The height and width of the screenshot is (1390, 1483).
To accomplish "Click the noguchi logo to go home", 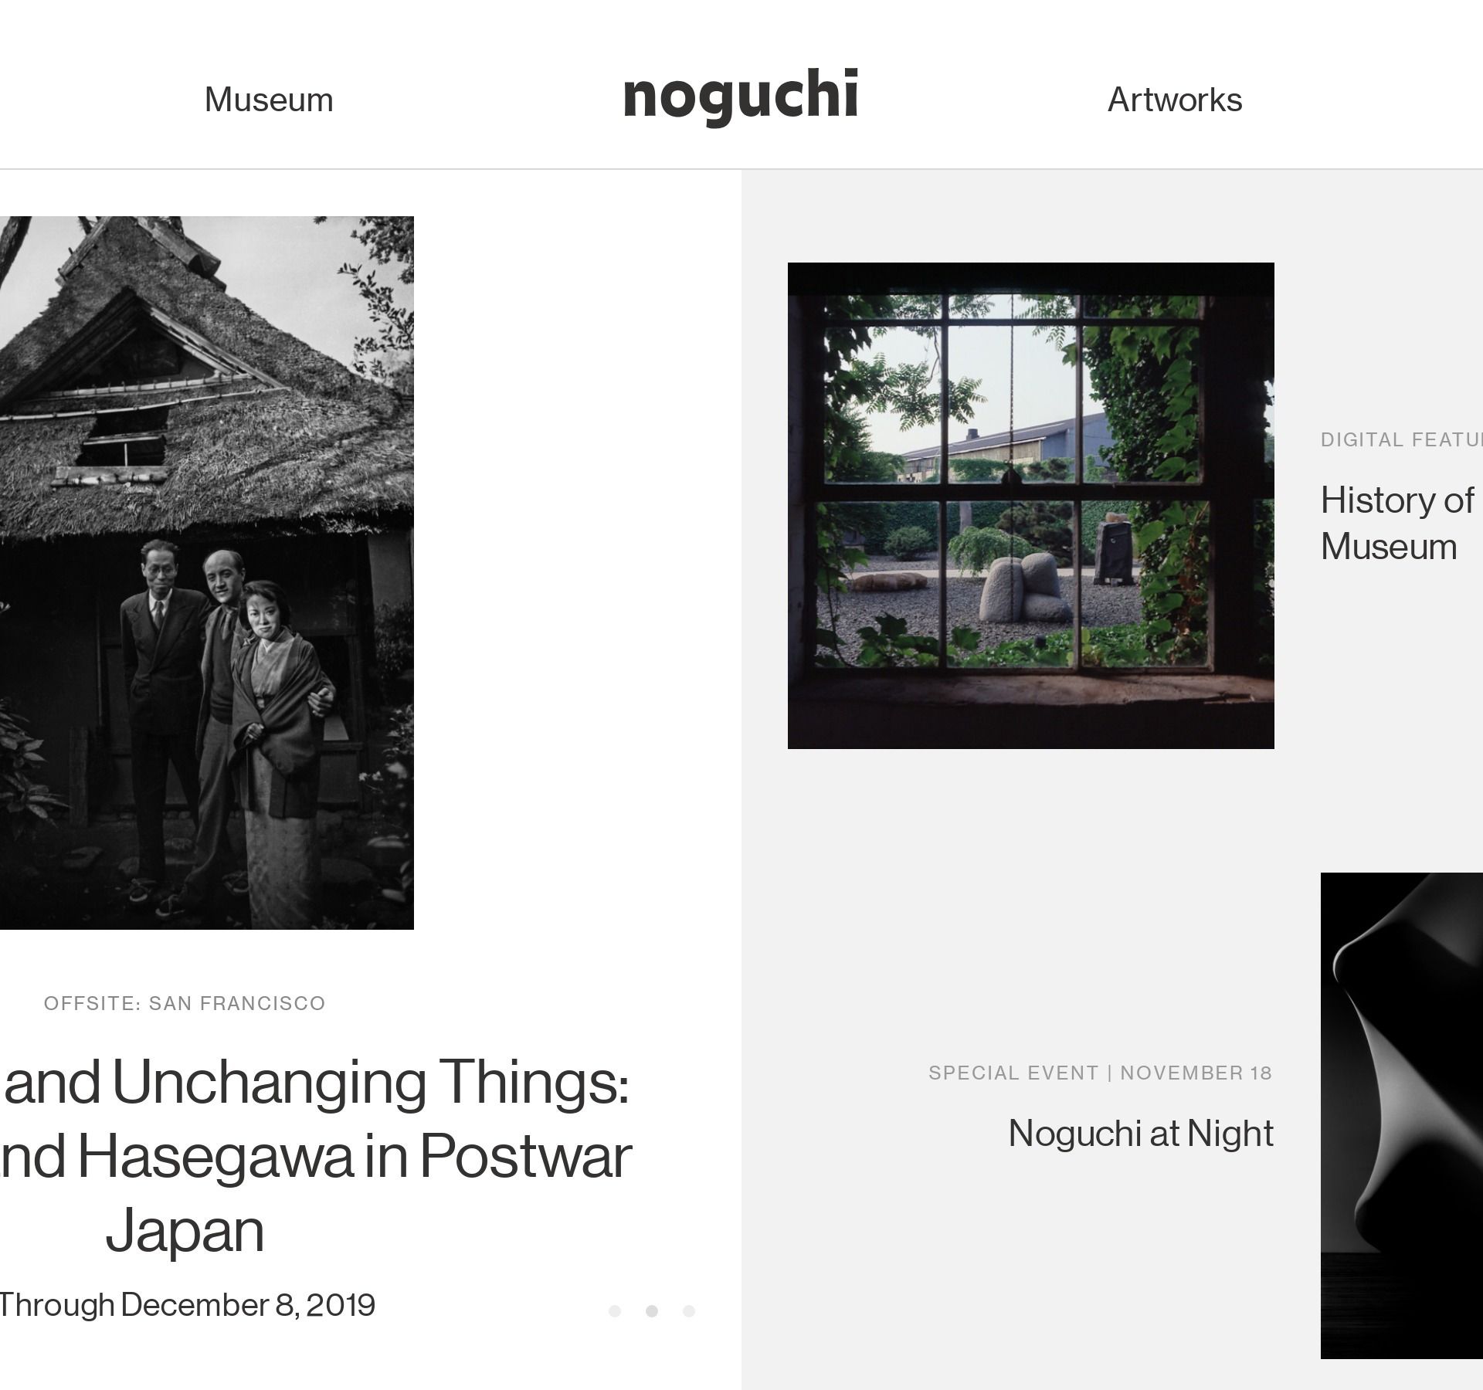I will point(741,94).
